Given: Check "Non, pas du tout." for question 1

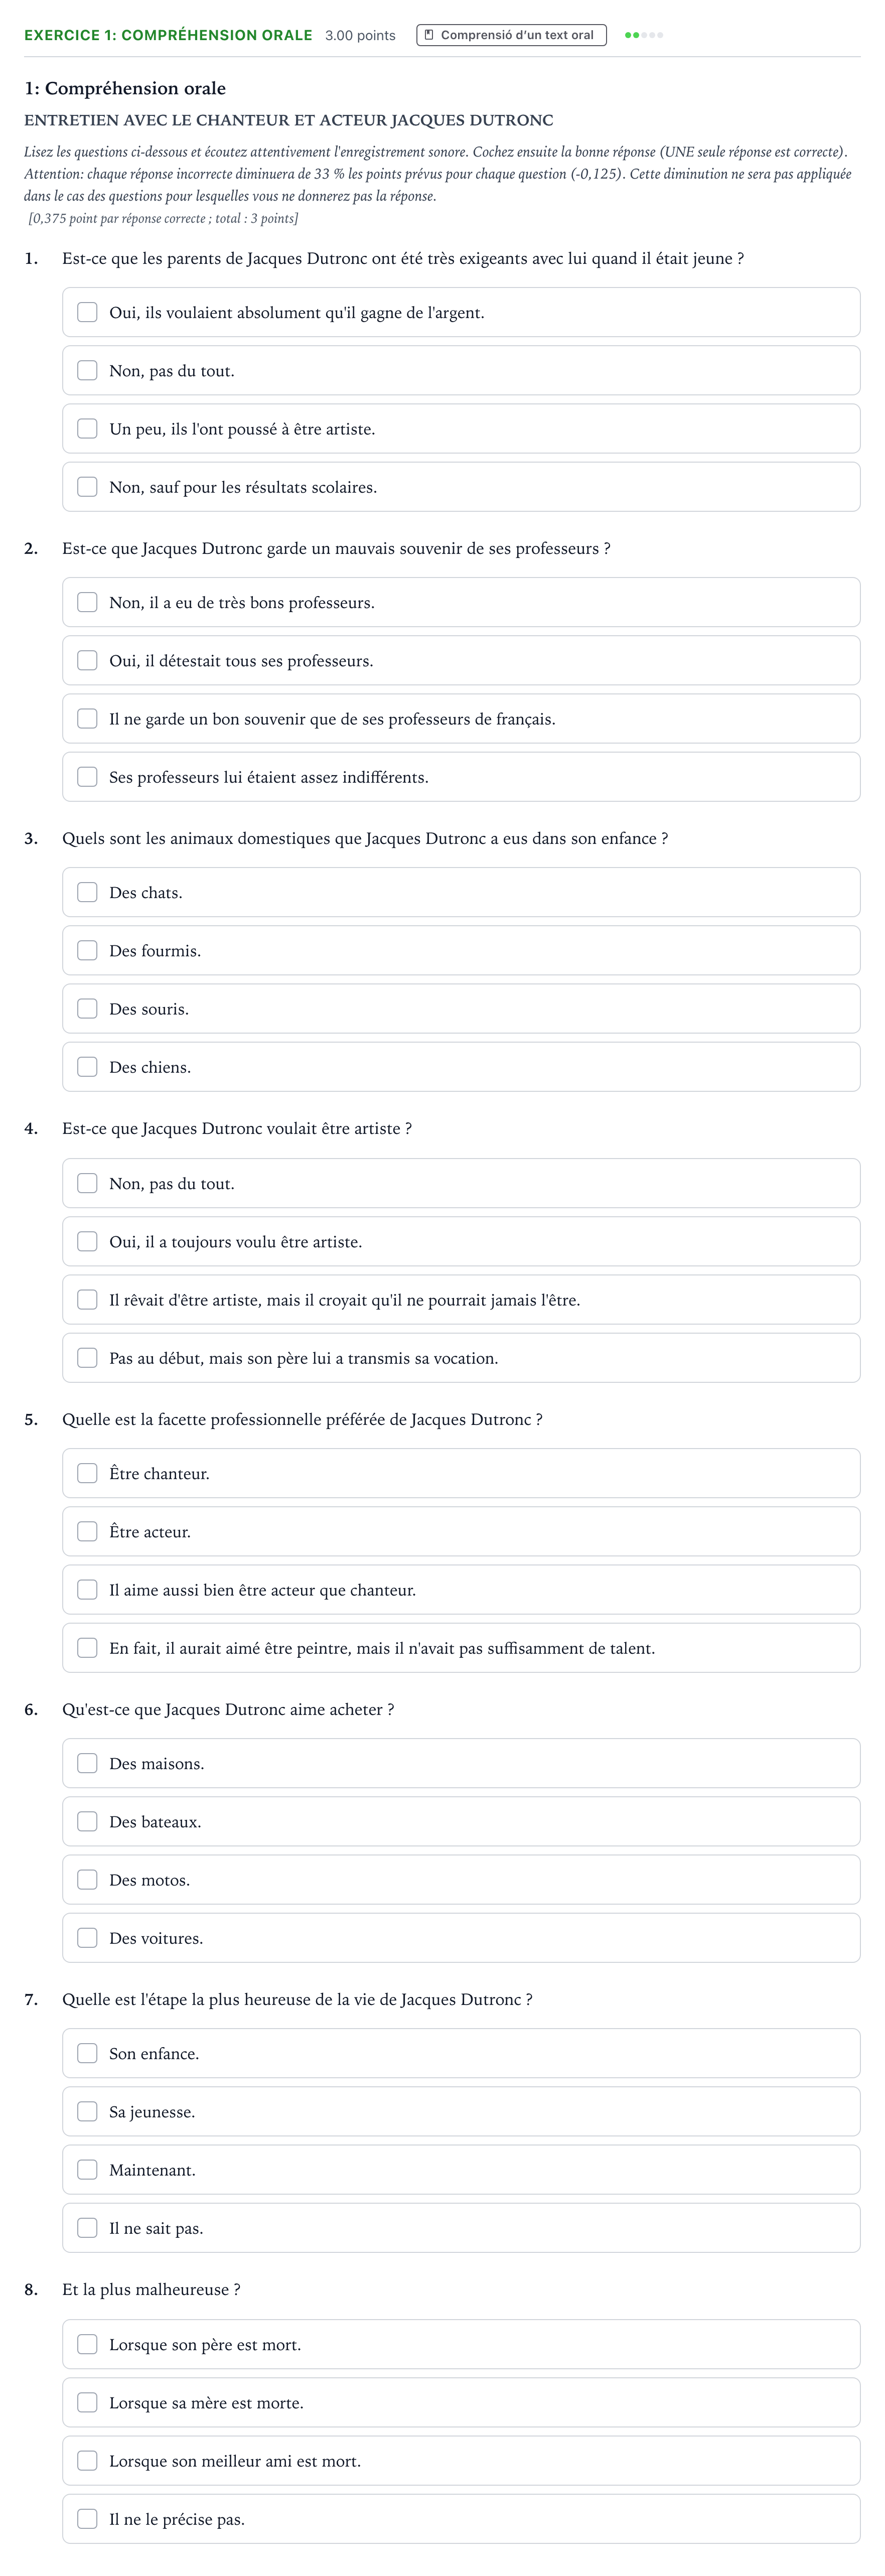Looking at the screenshot, I should point(88,371).
